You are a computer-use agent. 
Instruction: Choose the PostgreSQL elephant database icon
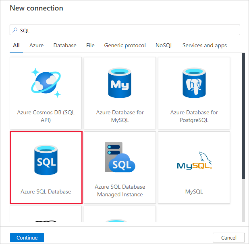coord(194,83)
